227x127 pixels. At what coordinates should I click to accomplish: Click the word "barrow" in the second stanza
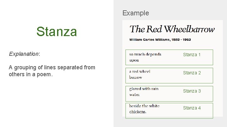coord(136,77)
